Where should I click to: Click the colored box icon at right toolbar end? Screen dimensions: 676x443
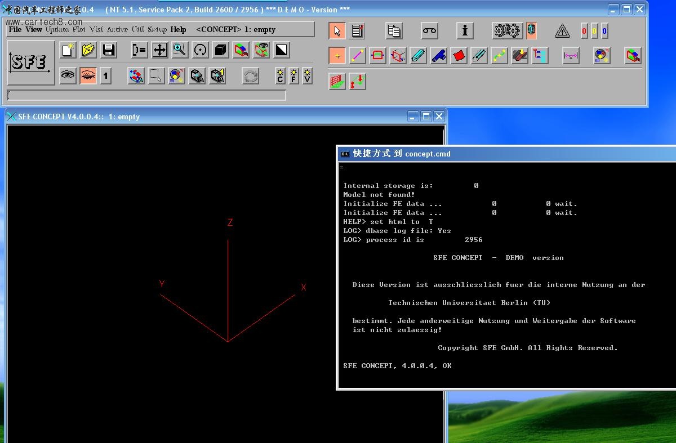pyautogui.click(x=633, y=55)
